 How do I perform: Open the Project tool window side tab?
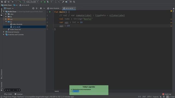[1, 12]
